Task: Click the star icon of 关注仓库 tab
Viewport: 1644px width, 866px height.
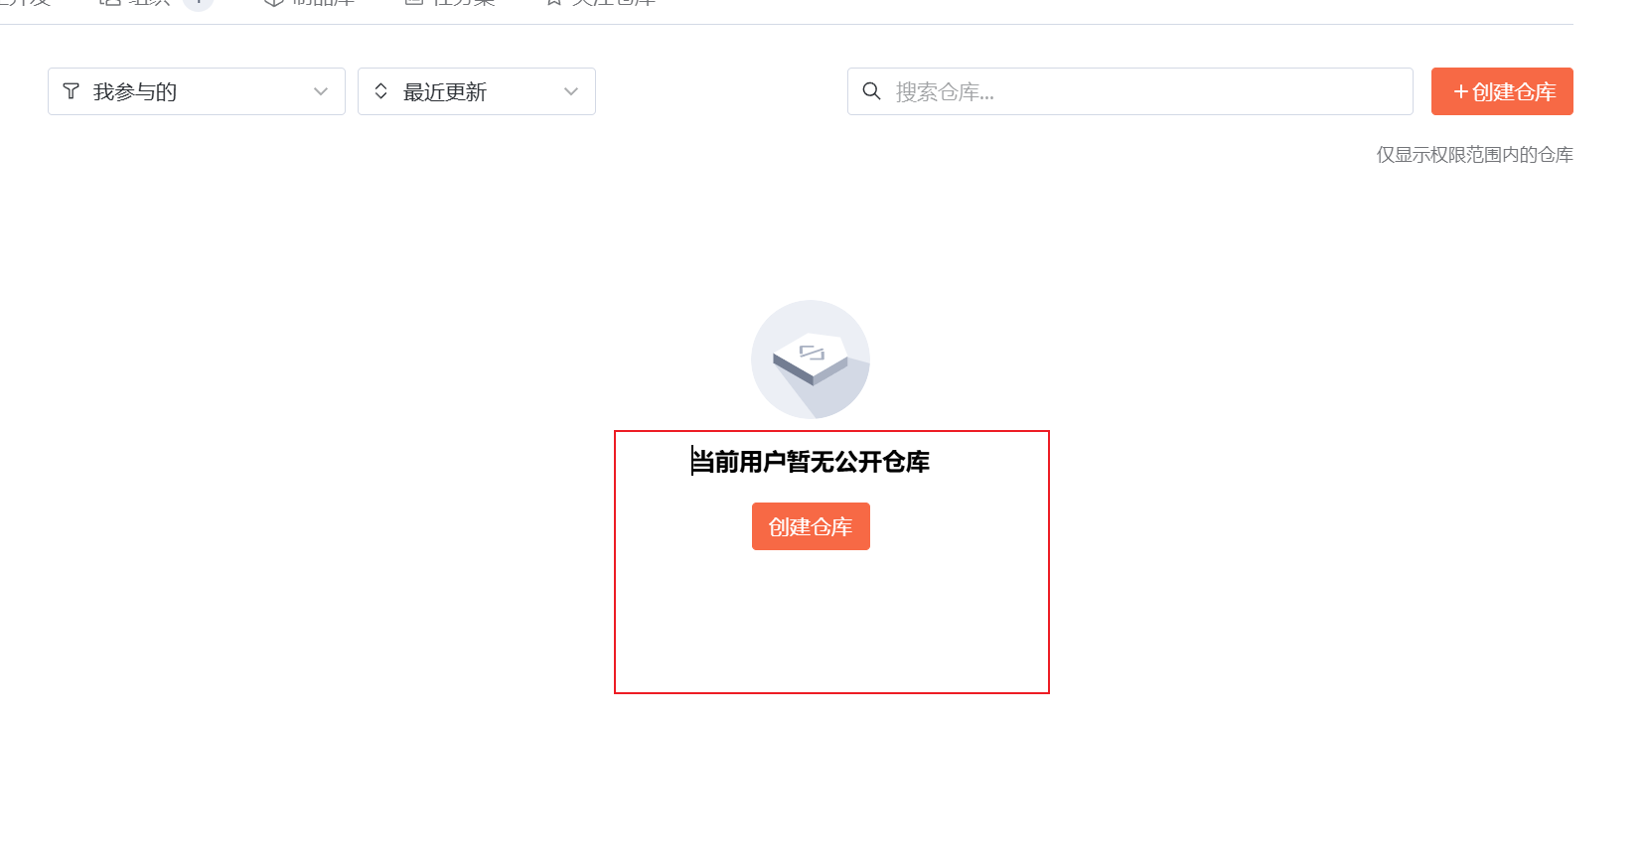Action: coord(553,3)
